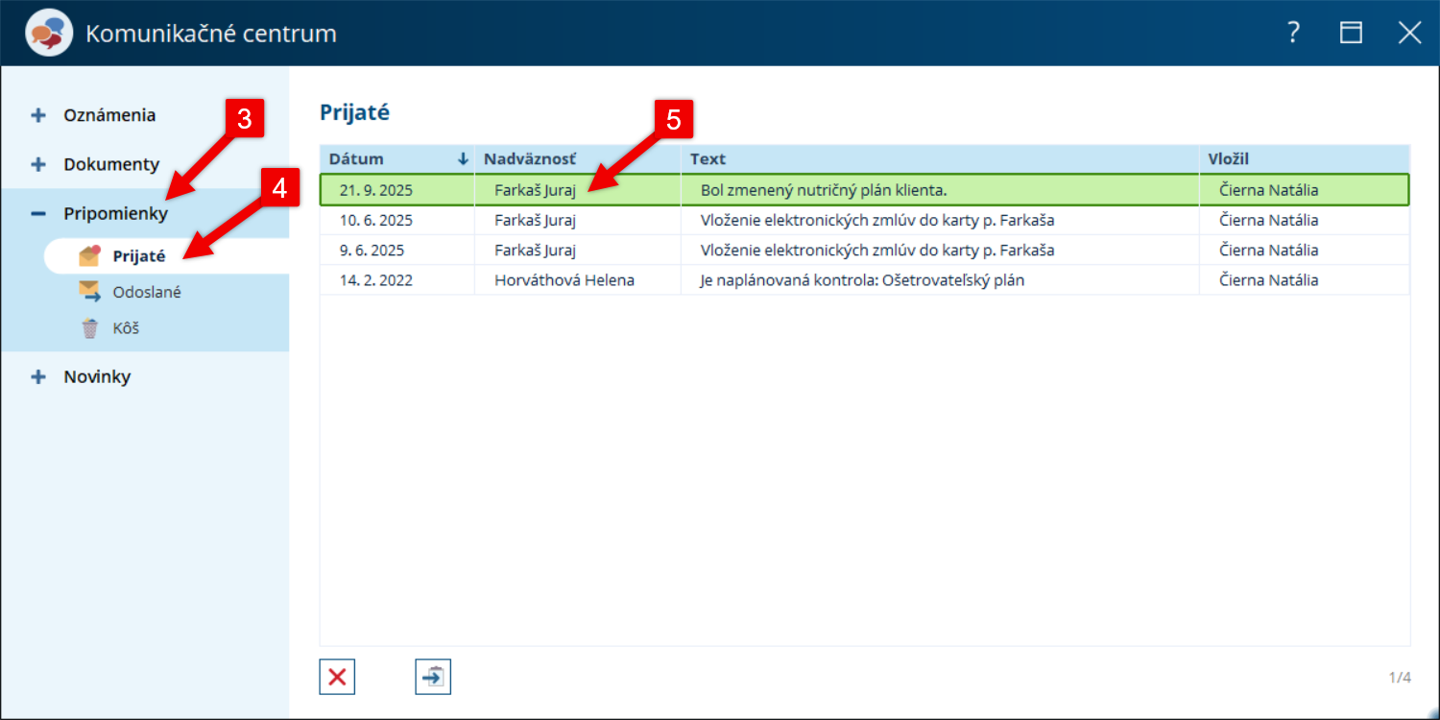This screenshot has height=720, width=1440.
Task: Click the Prijaté inbox envelope icon
Action: 89,255
